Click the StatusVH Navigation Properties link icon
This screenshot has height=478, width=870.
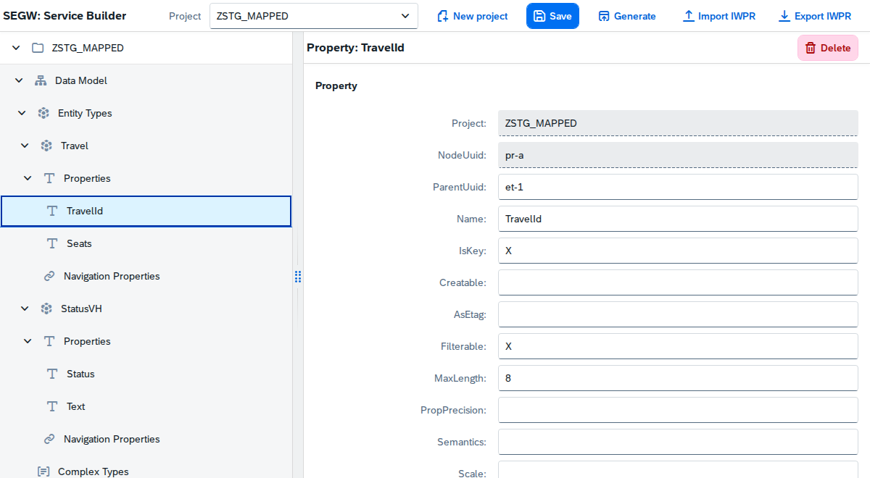tap(49, 439)
